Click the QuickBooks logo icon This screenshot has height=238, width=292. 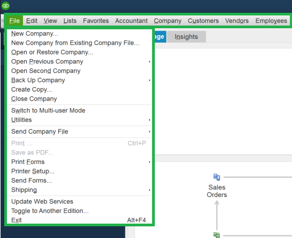(5, 5)
